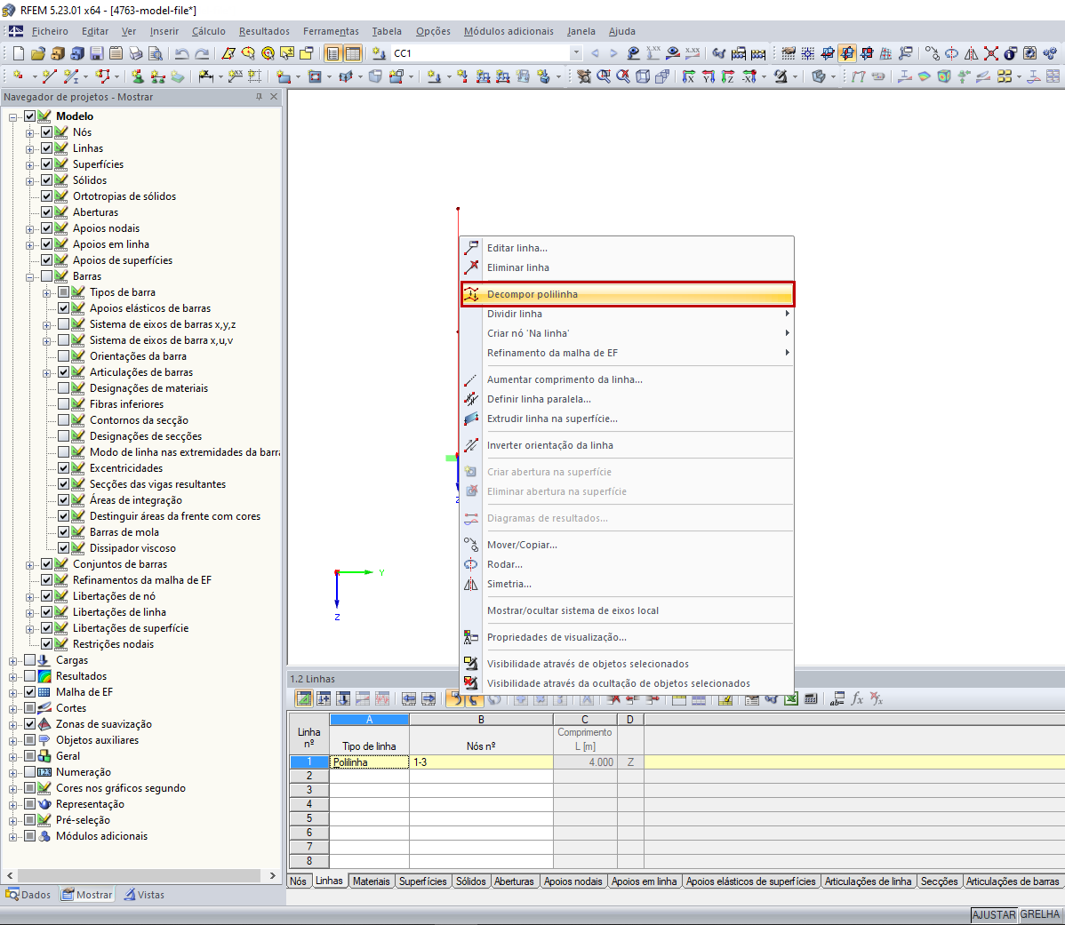Expand the Malha de EF node
The height and width of the screenshot is (925, 1065).
[13, 692]
